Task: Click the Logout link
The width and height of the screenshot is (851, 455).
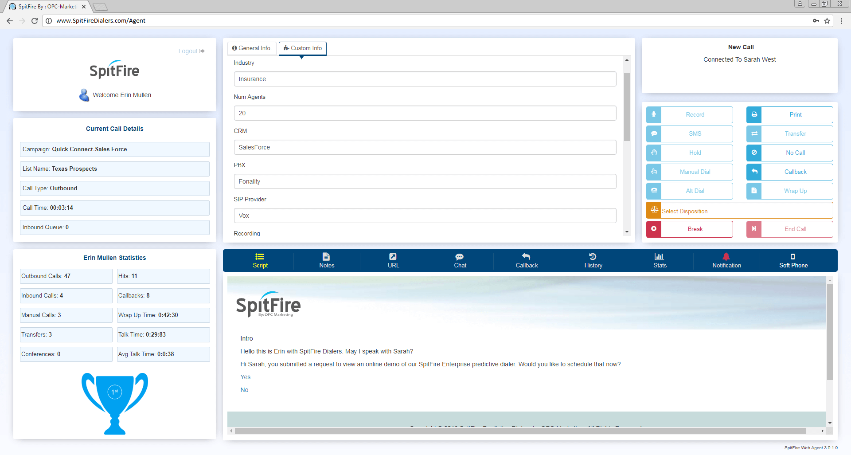Action: [x=191, y=51]
